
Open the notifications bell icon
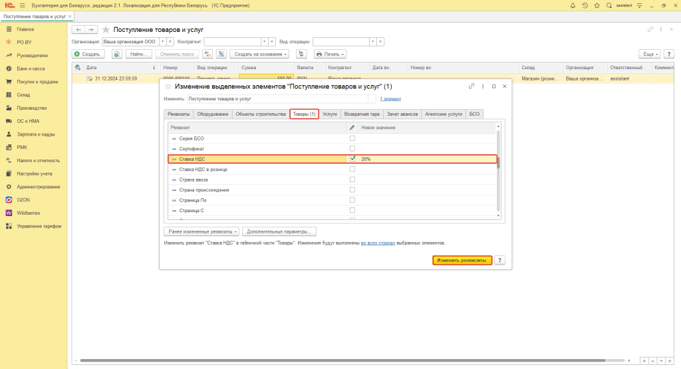click(x=573, y=5)
